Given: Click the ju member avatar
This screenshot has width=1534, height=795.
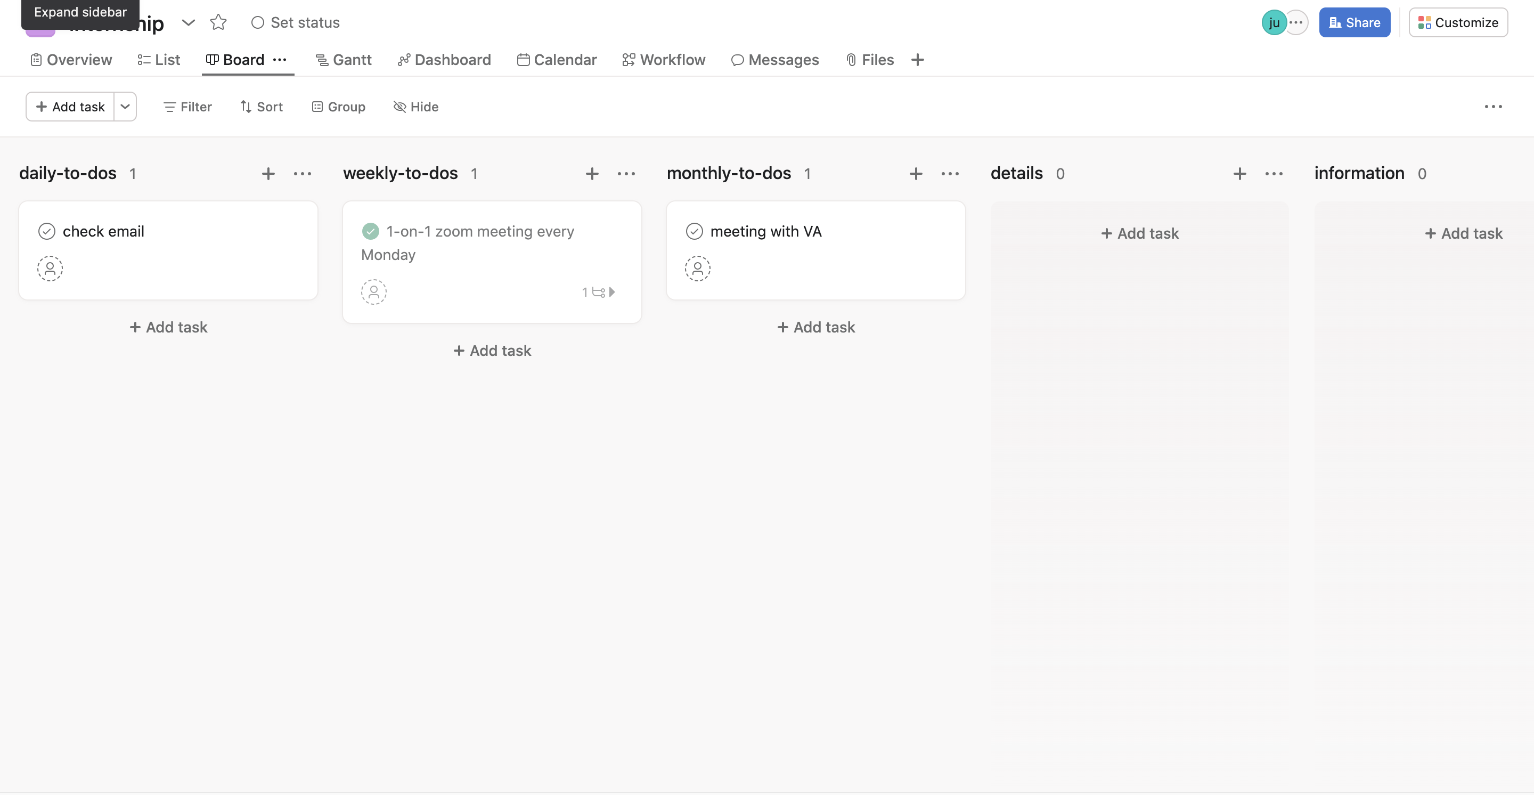Looking at the screenshot, I should (1274, 22).
